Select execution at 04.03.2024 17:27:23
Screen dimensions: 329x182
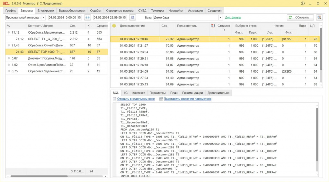tap(215, 78)
